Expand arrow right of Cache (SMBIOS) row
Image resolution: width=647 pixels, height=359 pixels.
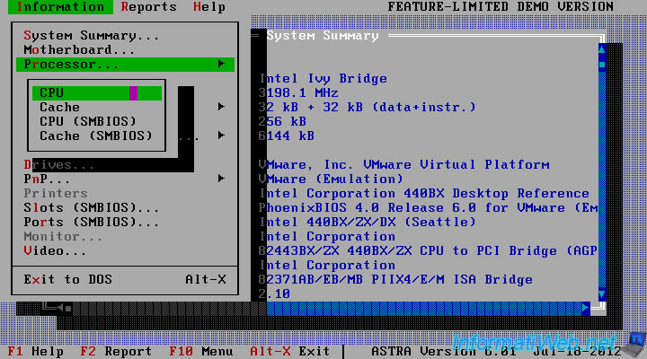(x=221, y=136)
